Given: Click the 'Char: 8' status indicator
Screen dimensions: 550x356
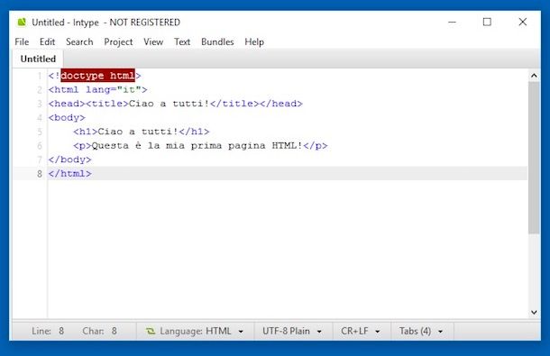Looking at the screenshot, I should point(99,331).
